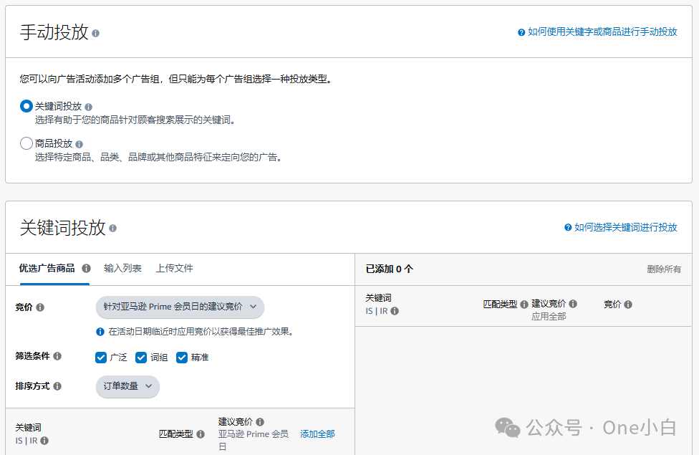Click the 添加全部 link
The height and width of the screenshot is (455, 699).
click(317, 434)
